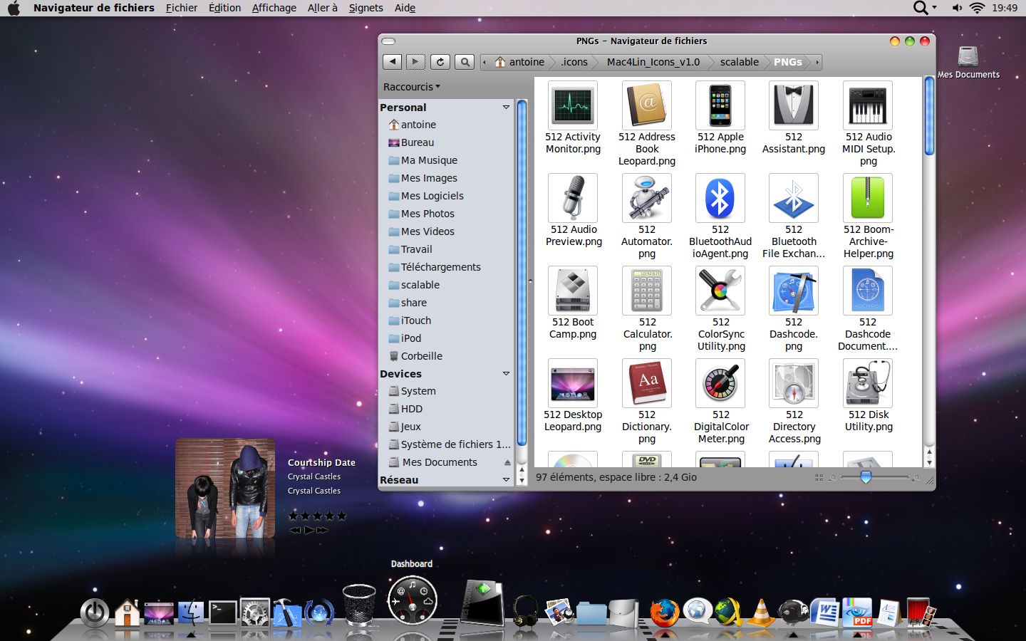Select 512 ColorSync Utility.png icon
The width and height of the screenshot is (1026, 641).
pos(720,291)
